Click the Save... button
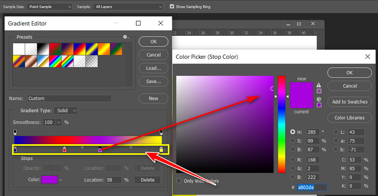The height and width of the screenshot is (196, 378). point(154,81)
